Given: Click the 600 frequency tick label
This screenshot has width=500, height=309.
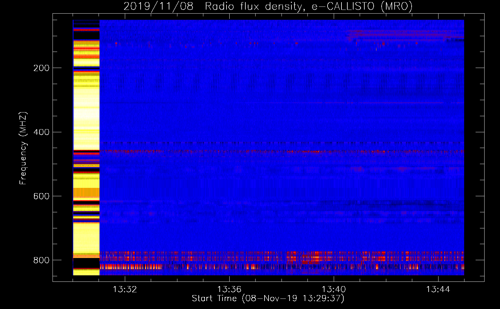Looking at the screenshot, I should [41, 197].
